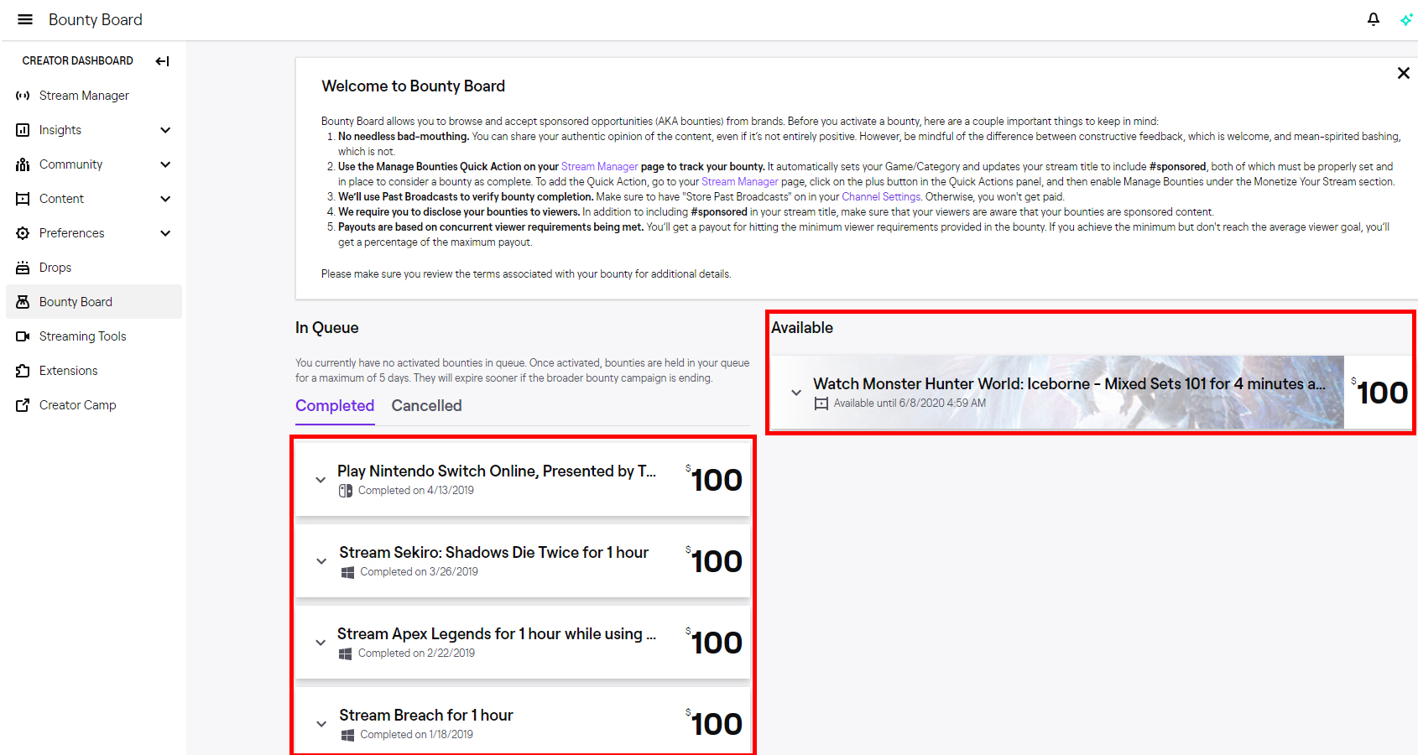1418x755 pixels.
Task: Click the Insights chart icon
Action: 23,130
